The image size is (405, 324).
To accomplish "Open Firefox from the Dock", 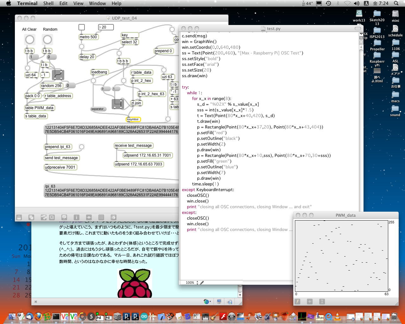I will pyautogui.click(x=39, y=316).
